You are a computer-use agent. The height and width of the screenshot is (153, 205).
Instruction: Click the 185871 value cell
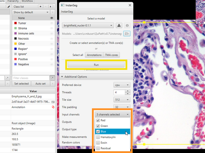(33, 144)
